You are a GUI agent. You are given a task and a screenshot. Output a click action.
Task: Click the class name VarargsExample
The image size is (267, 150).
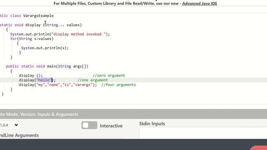click(x=38, y=16)
